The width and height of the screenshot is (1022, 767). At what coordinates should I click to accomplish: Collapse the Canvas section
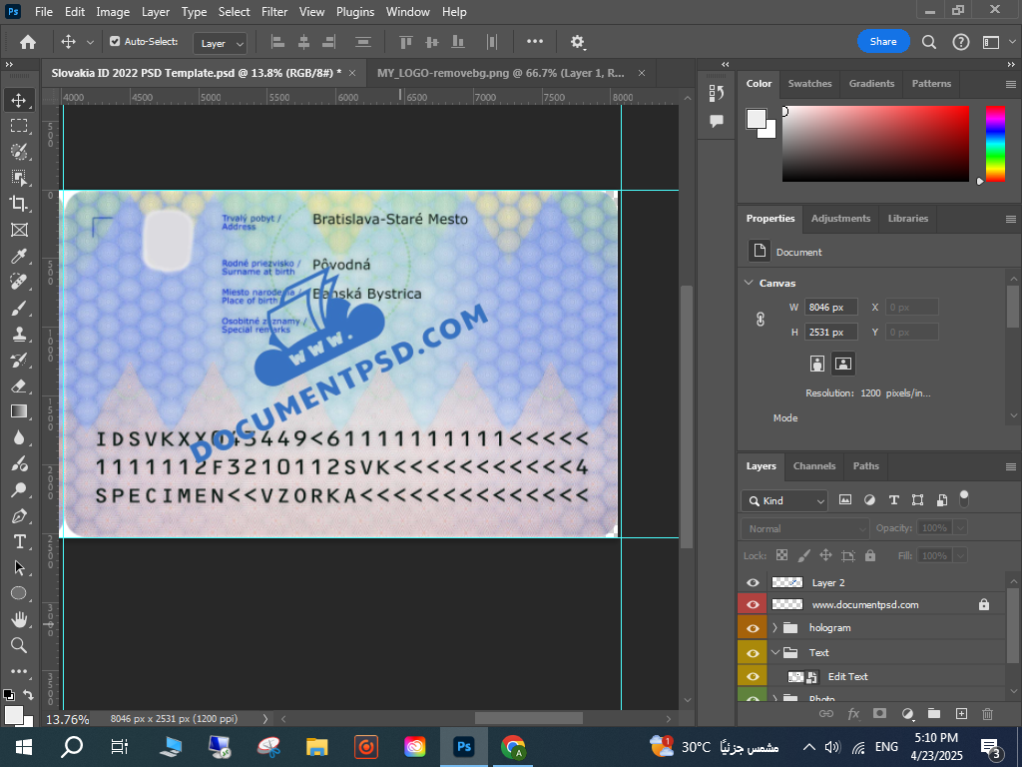pos(749,283)
